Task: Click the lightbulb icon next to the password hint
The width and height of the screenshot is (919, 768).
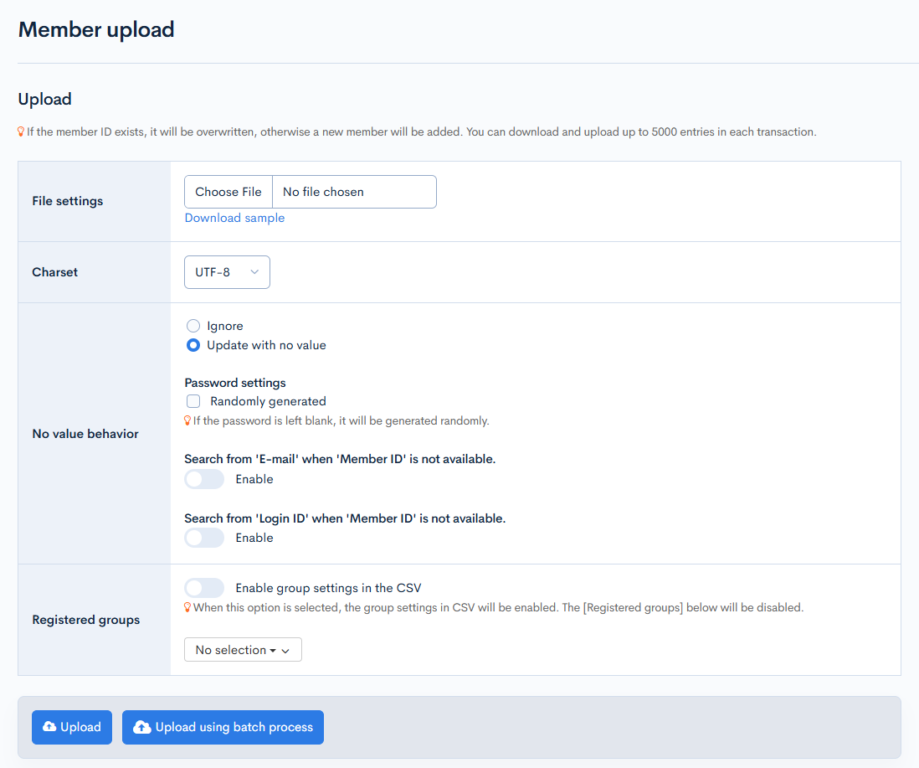Action: 187,420
